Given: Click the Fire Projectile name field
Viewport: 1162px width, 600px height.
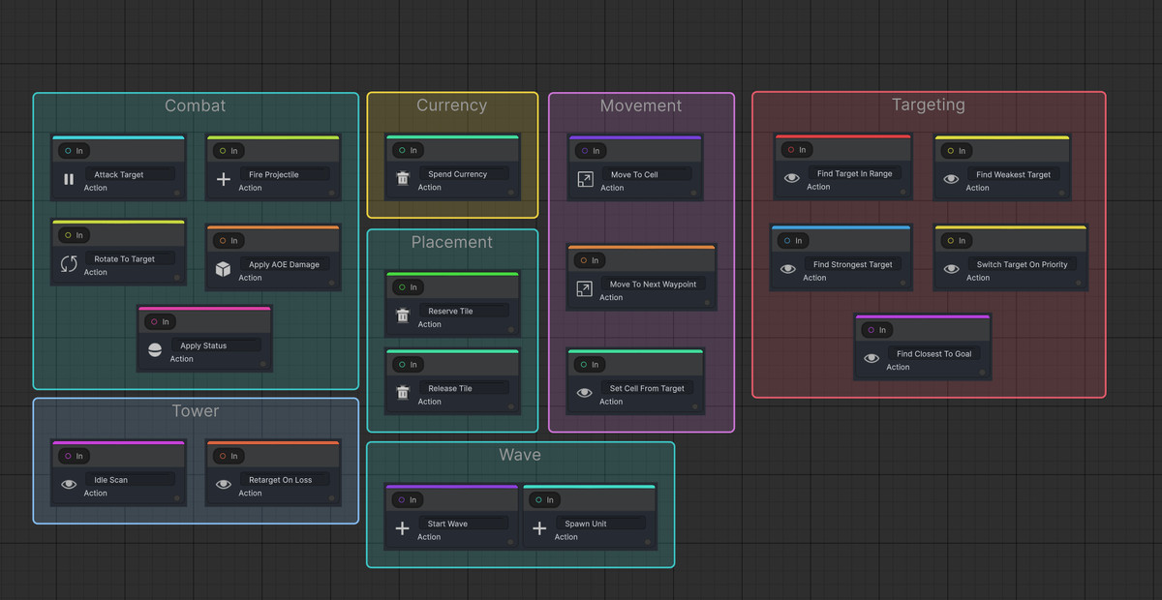Looking at the screenshot, I should [286, 174].
